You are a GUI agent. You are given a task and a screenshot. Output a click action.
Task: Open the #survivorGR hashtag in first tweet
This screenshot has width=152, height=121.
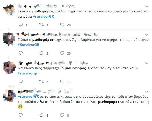tap(44, 16)
